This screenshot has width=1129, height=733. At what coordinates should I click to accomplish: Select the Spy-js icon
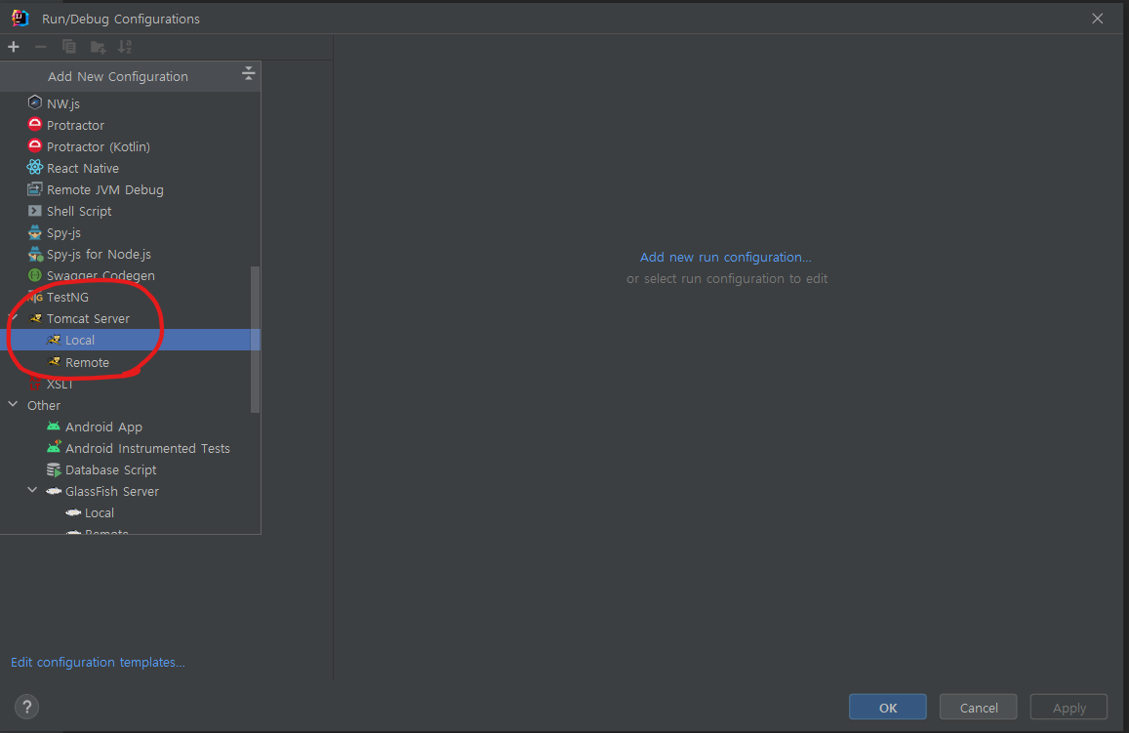34,232
